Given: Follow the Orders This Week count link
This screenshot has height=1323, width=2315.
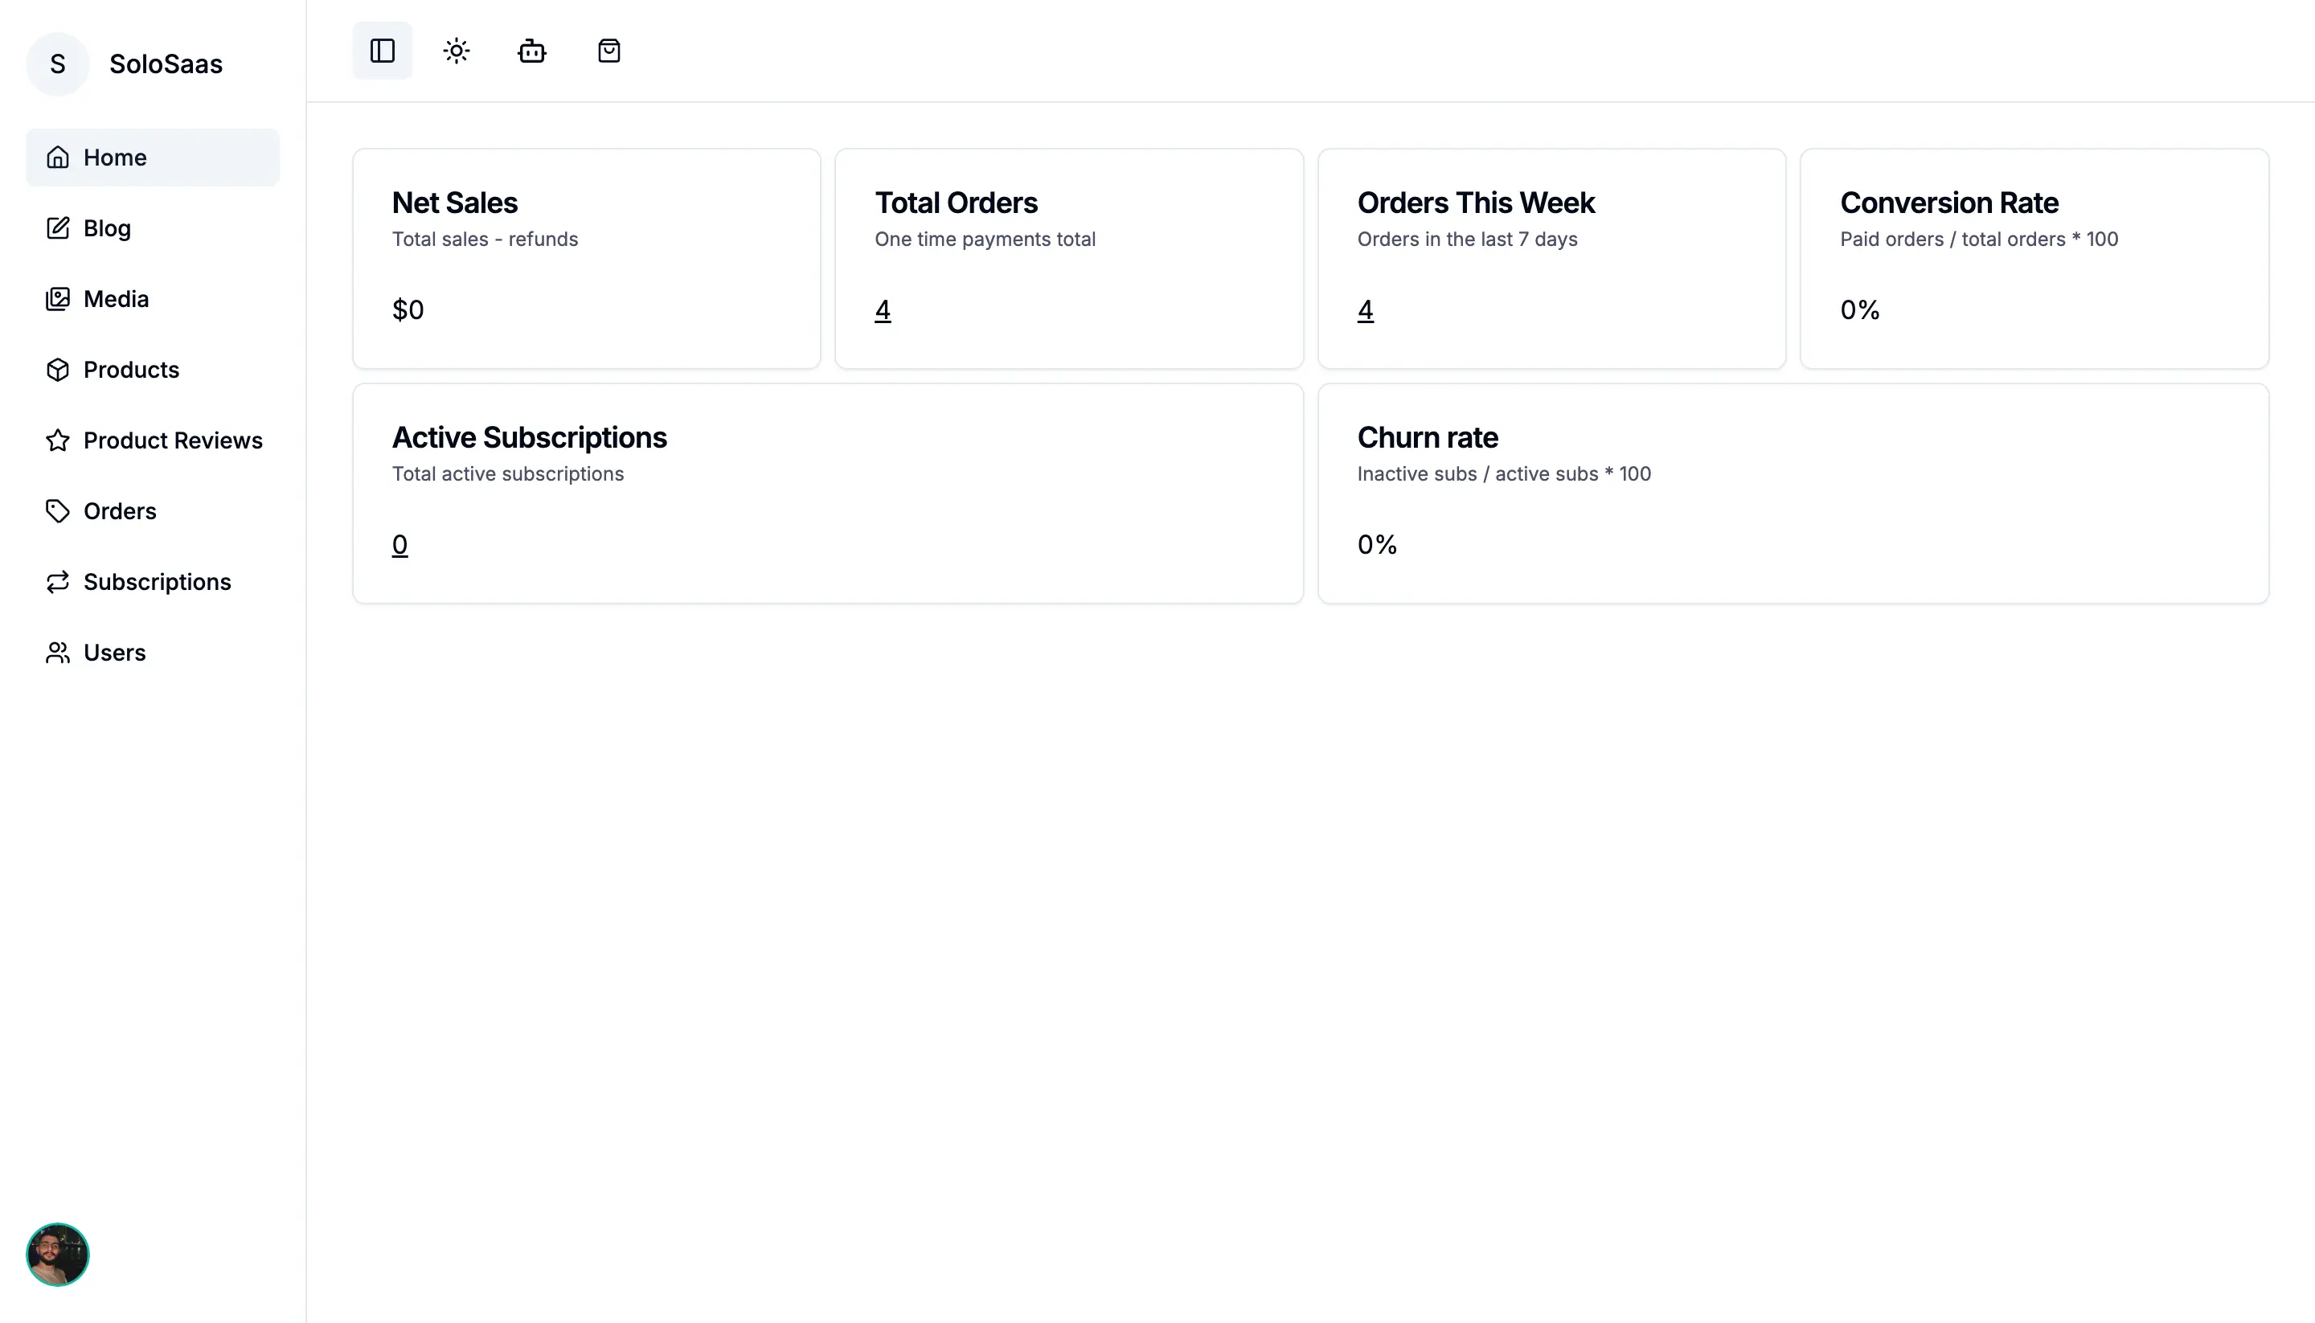Looking at the screenshot, I should 1366,311.
